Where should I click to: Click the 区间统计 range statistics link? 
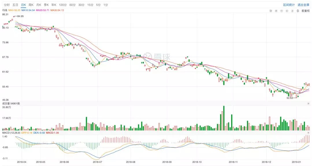click(289, 5)
